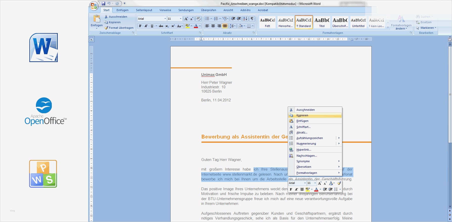Click the sort A-Z icon in Absatz

pyautogui.click(x=245, y=19)
